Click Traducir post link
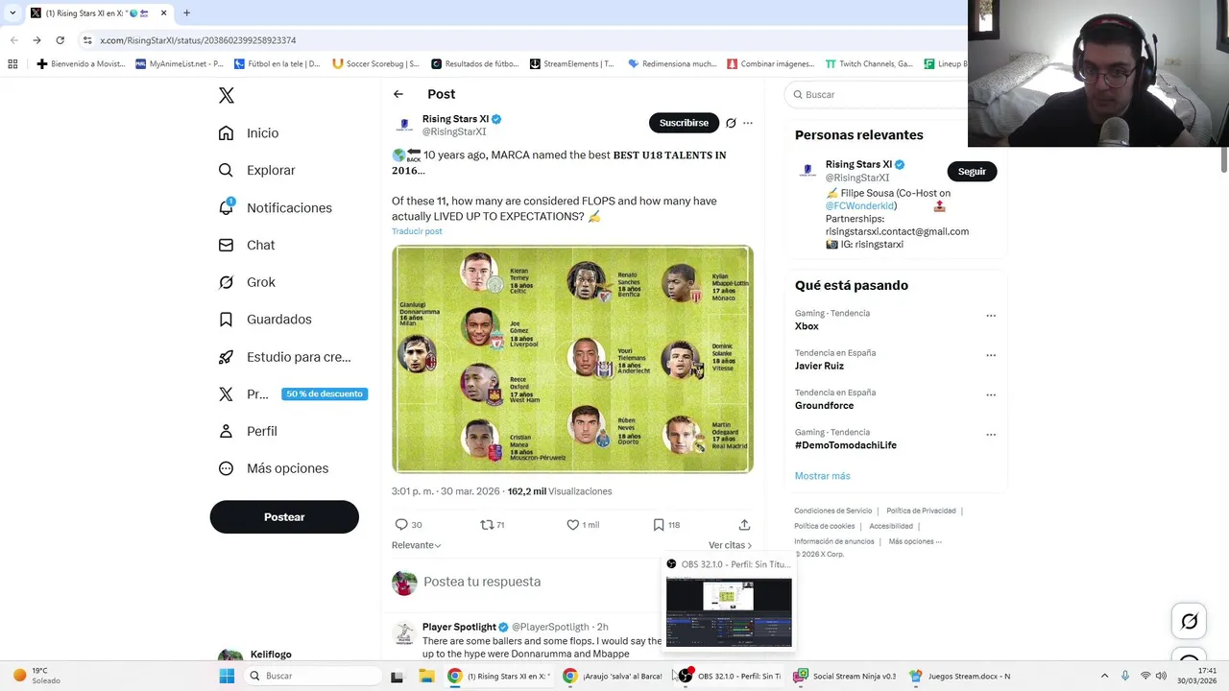Screen dimensions: 1229x691 tap(417, 231)
